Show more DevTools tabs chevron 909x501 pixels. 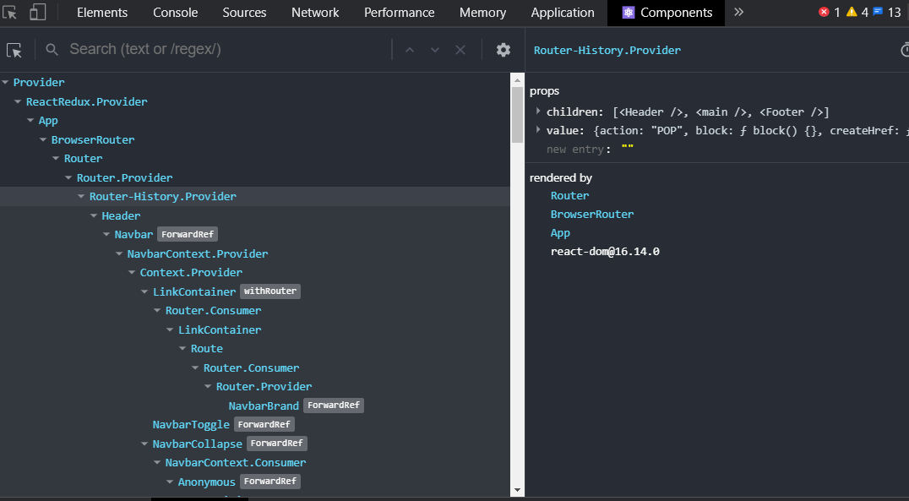point(738,13)
